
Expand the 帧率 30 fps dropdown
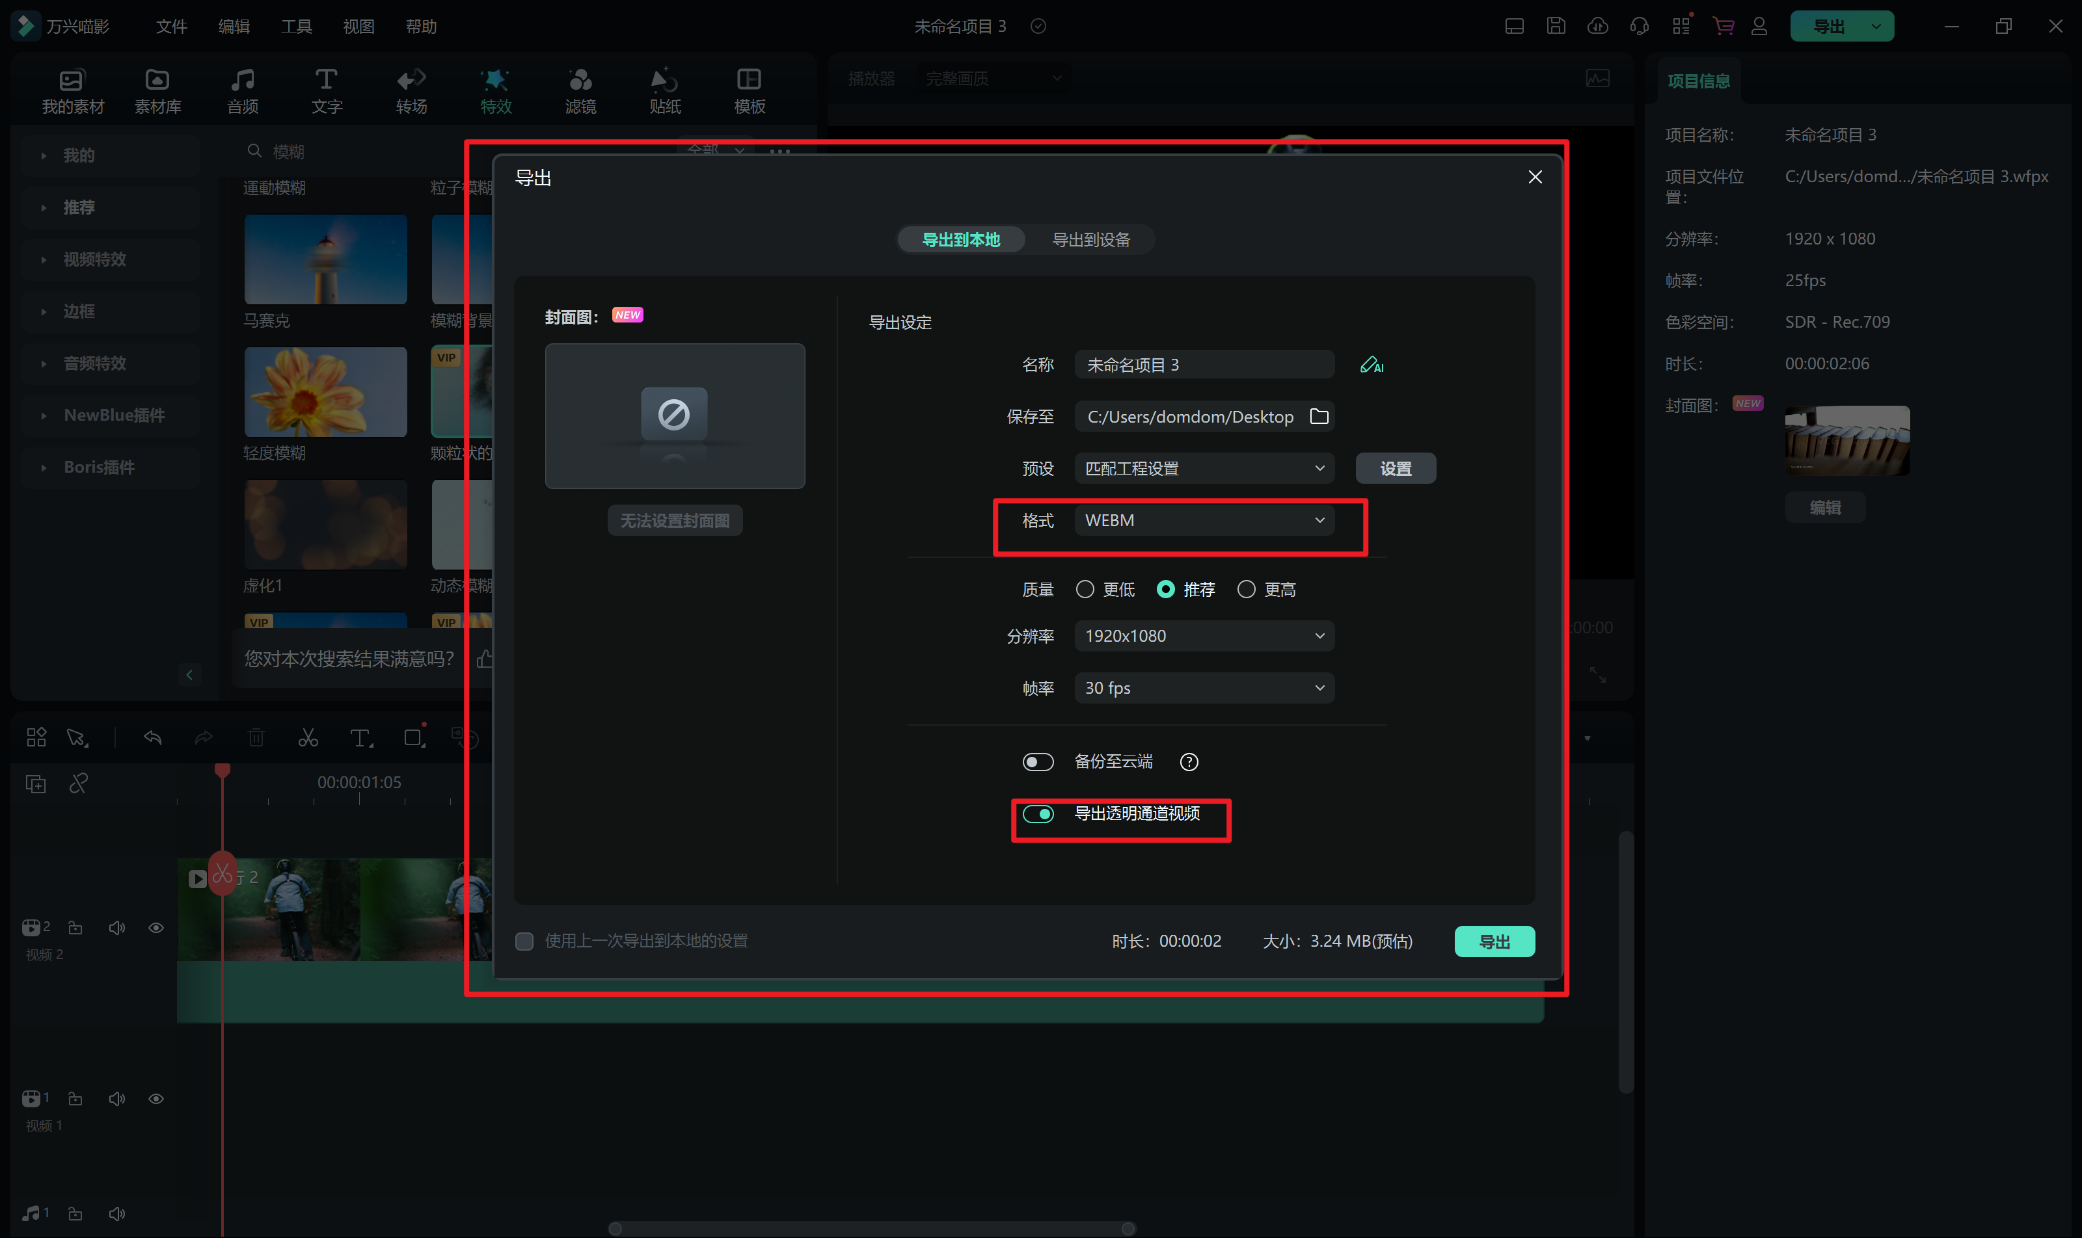tap(1203, 688)
